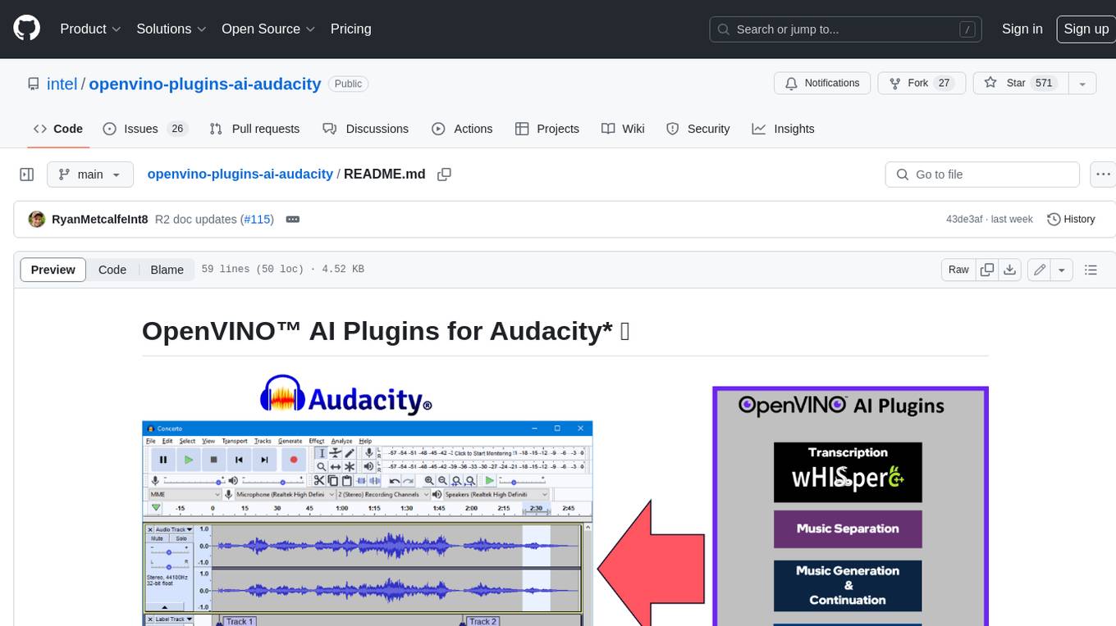1116x626 pixels.
Task: Expand the Solutions menu
Action: (x=171, y=29)
